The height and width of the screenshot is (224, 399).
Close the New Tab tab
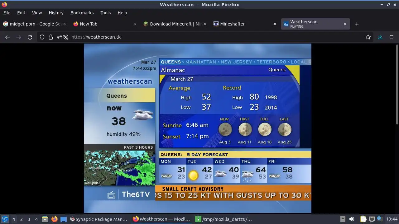pyautogui.click(x=135, y=24)
